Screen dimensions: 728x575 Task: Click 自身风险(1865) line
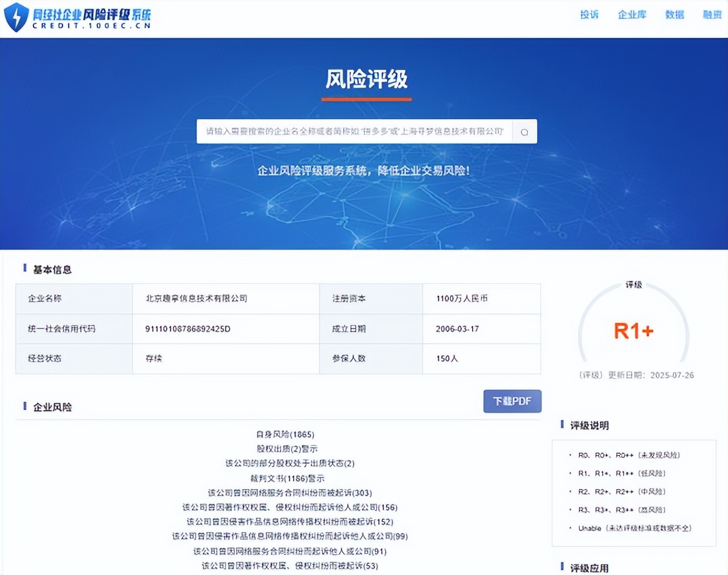click(x=285, y=435)
